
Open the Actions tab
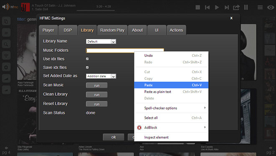click(x=176, y=30)
